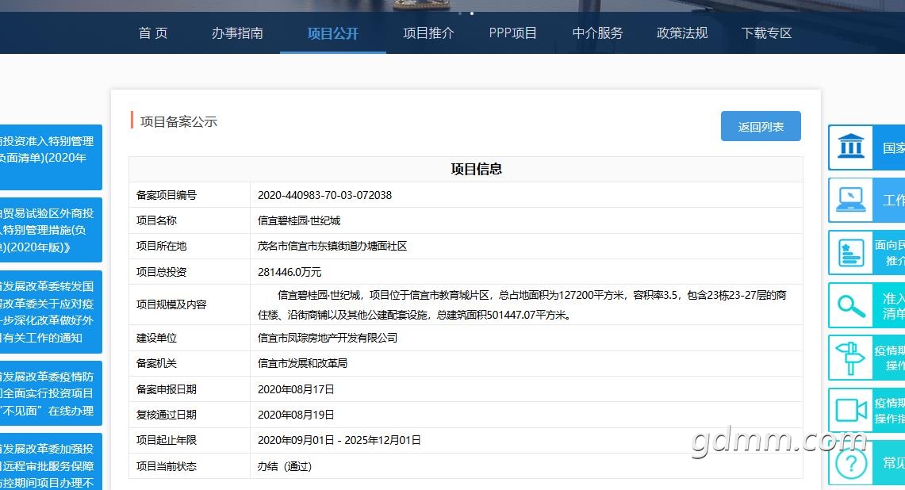Go to 项目推介 in navigation bar
This screenshot has width=905, height=490.
click(x=428, y=33)
